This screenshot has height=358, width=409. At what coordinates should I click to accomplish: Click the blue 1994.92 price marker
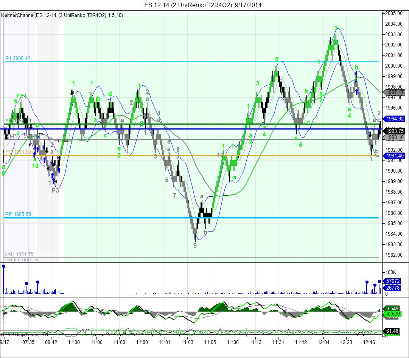394,119
